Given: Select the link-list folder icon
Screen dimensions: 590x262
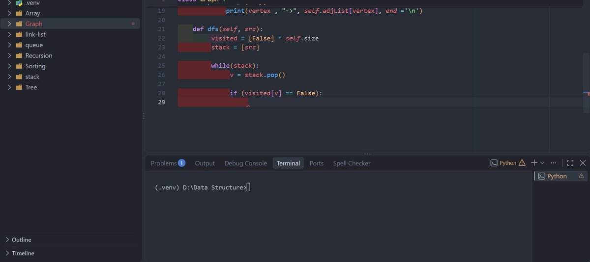Looking at the screenshot, I should pos(19,34).
